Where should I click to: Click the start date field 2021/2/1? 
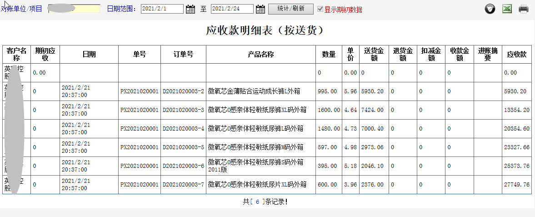tap(162, 9)
